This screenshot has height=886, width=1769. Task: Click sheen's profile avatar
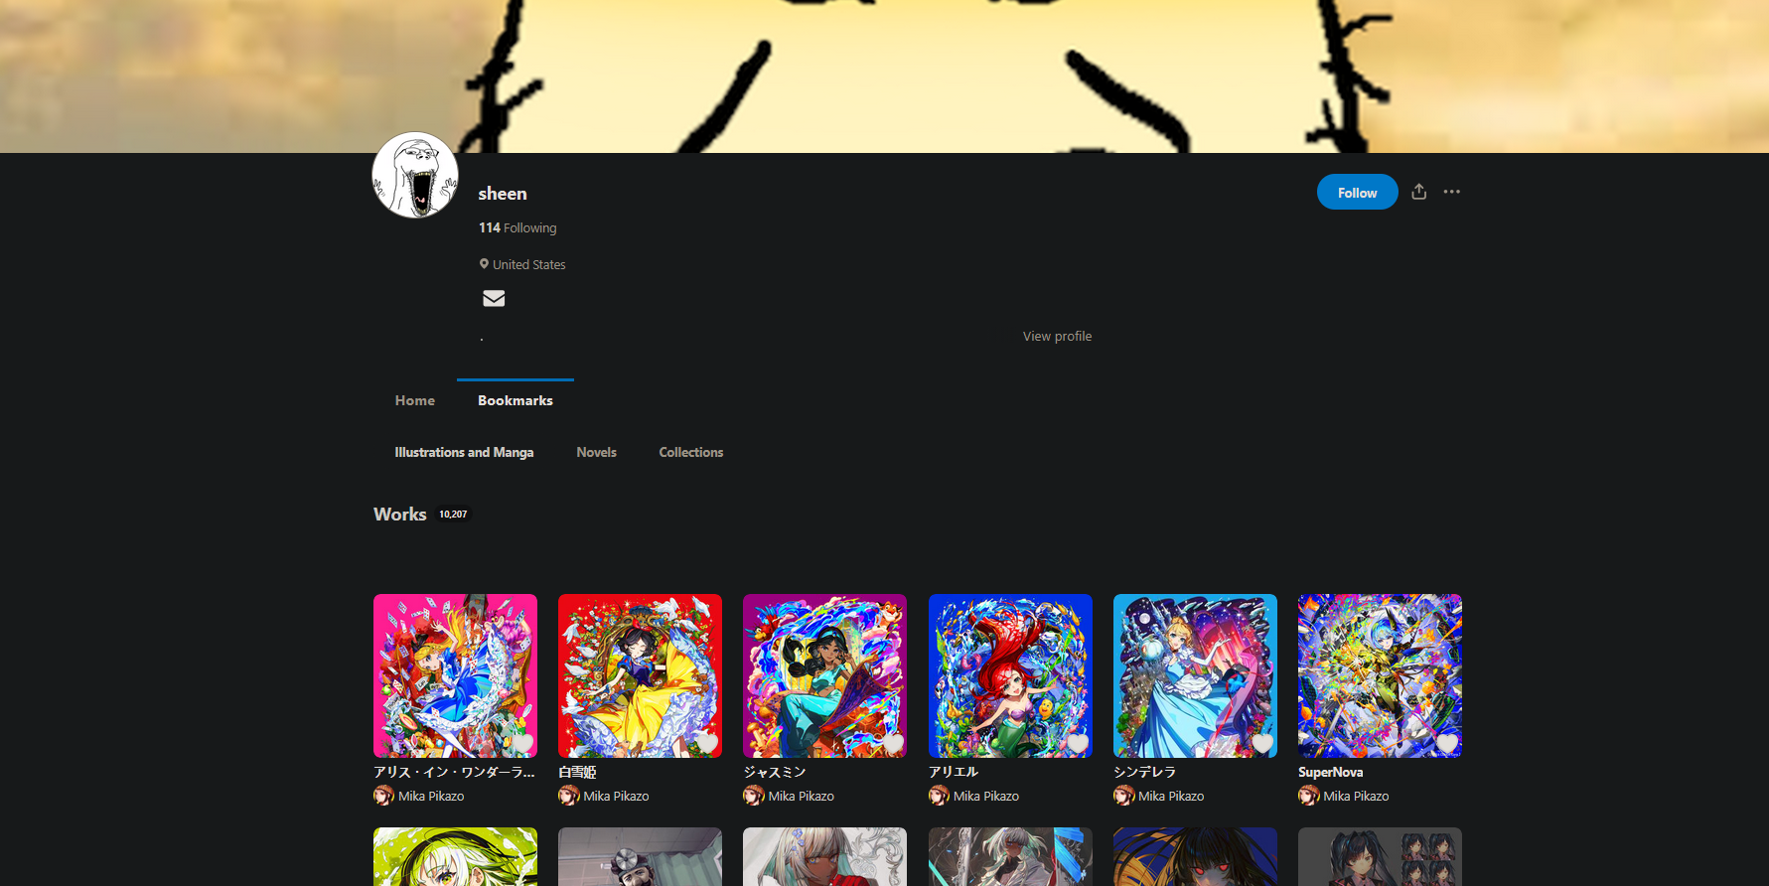click(415, 175)
